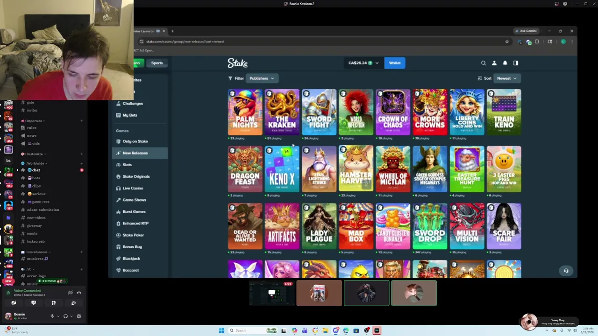
Task: Click the browser address bar
Action: 322,42
